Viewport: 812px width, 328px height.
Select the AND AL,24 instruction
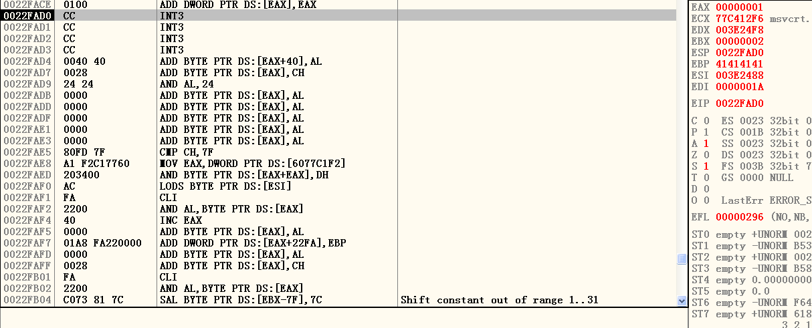click(x=186, y=84)
